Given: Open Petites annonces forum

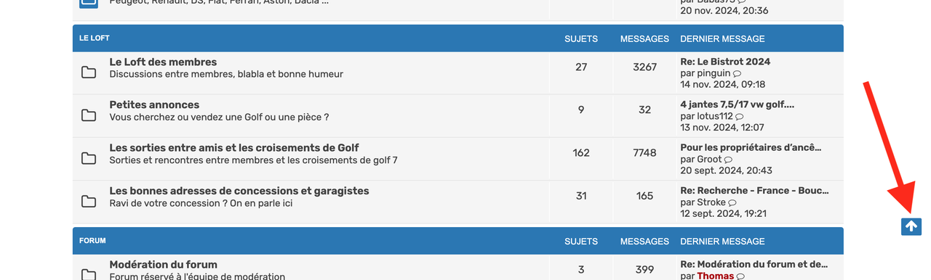Looking at the screenshot, I should [154, 105].
